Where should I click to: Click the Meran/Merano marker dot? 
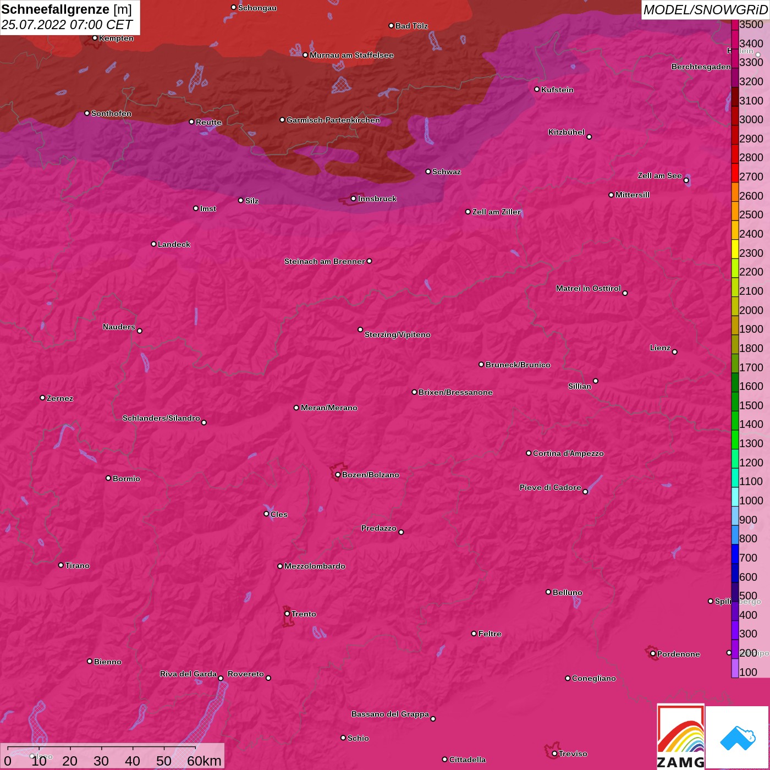(296, 408)
